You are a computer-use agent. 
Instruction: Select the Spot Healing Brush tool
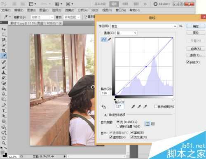[4, 62]
